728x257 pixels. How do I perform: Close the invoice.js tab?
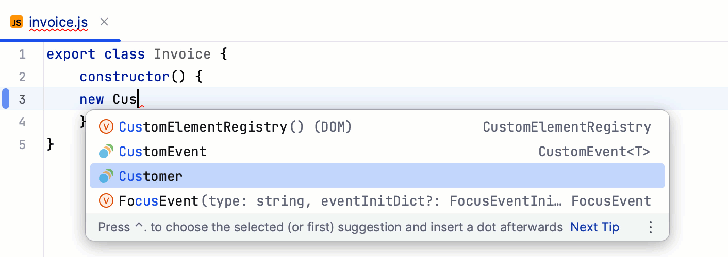[104, 22]
